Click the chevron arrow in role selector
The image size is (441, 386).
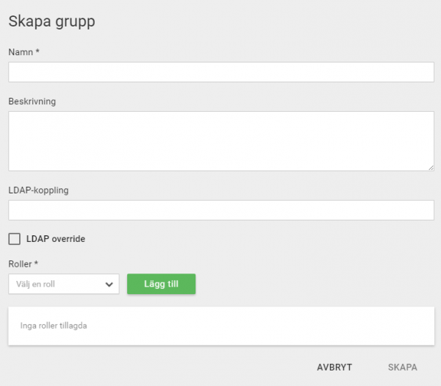point(109,285)
